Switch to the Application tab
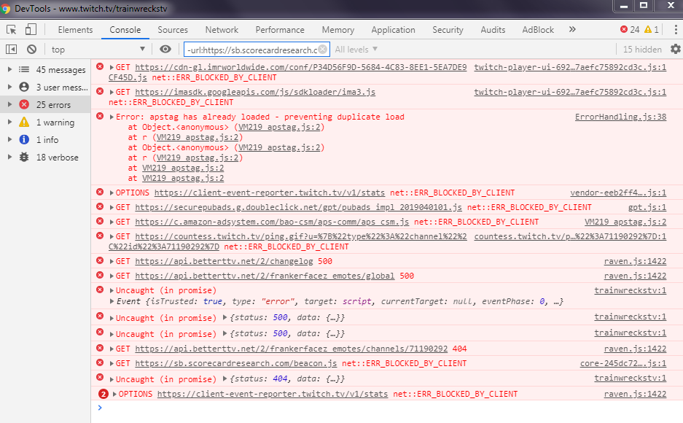The width and height of the screenshot is (683, 423). 393,30
